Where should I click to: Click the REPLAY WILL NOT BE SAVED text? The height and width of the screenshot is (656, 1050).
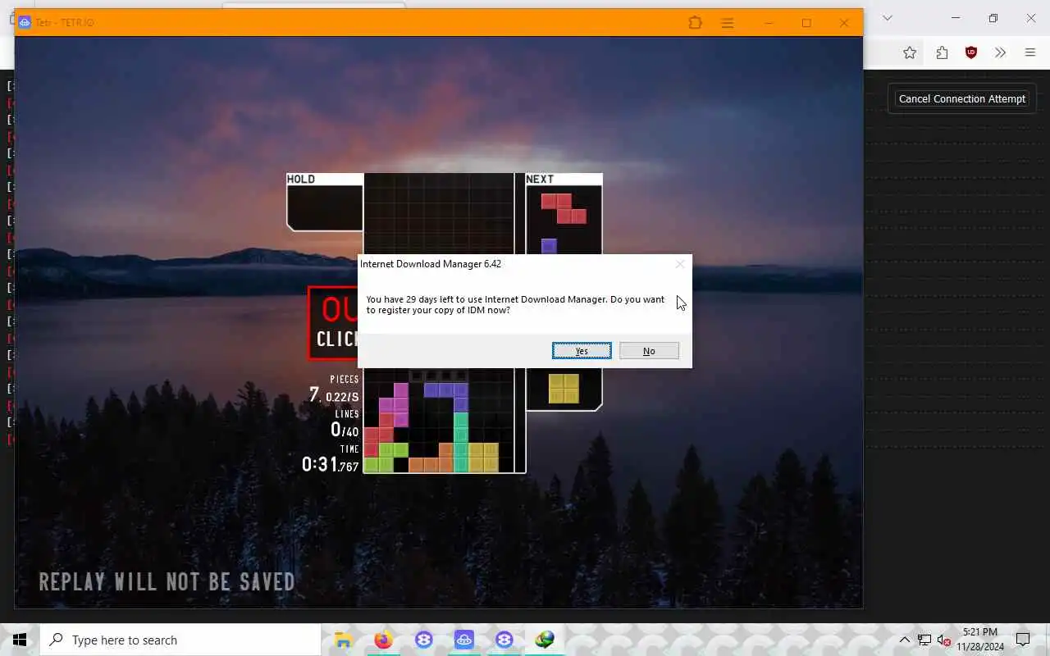pyautogui.click(x=167, y=581)
